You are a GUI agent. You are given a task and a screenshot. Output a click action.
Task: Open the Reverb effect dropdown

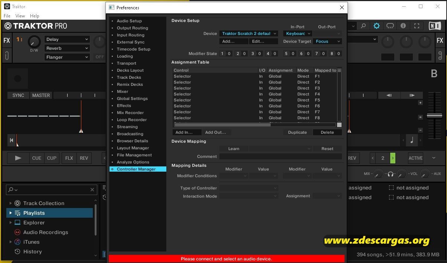[67, 48]
